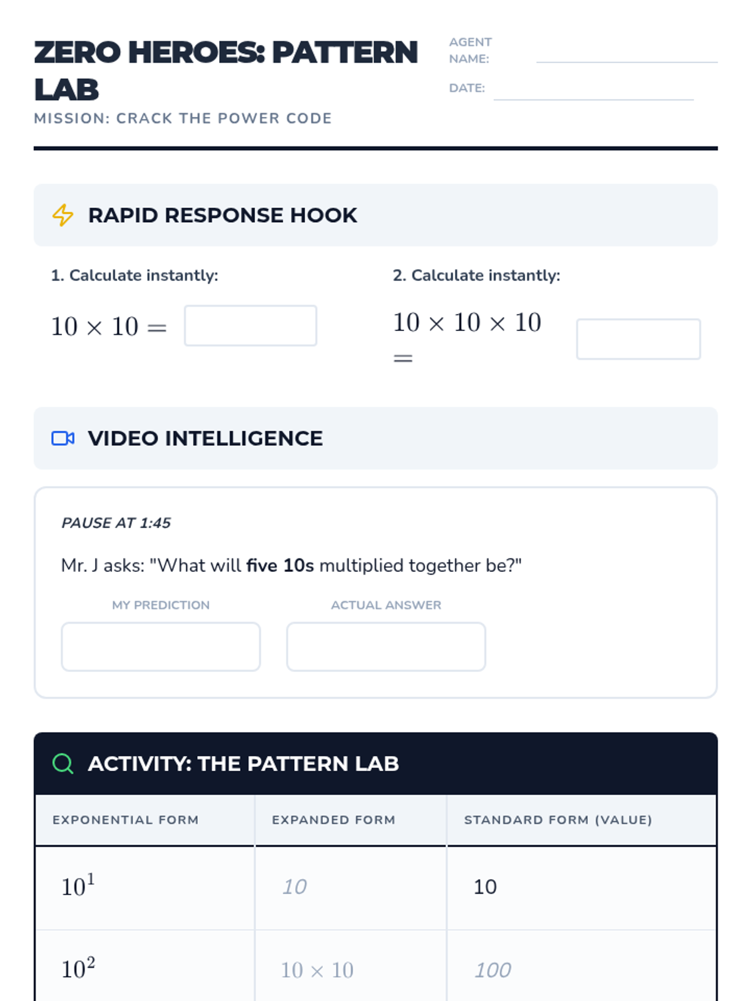Screen dimensions: 751x1001
Task: Click the 10 to the power 2 cell
Action: point(78,969)
